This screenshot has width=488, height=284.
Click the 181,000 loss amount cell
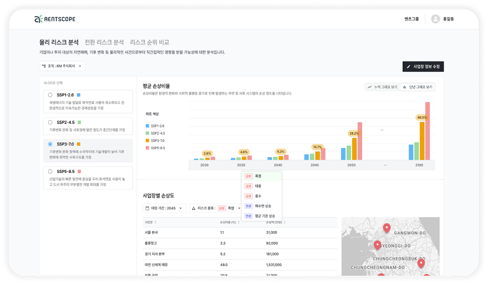272,254
